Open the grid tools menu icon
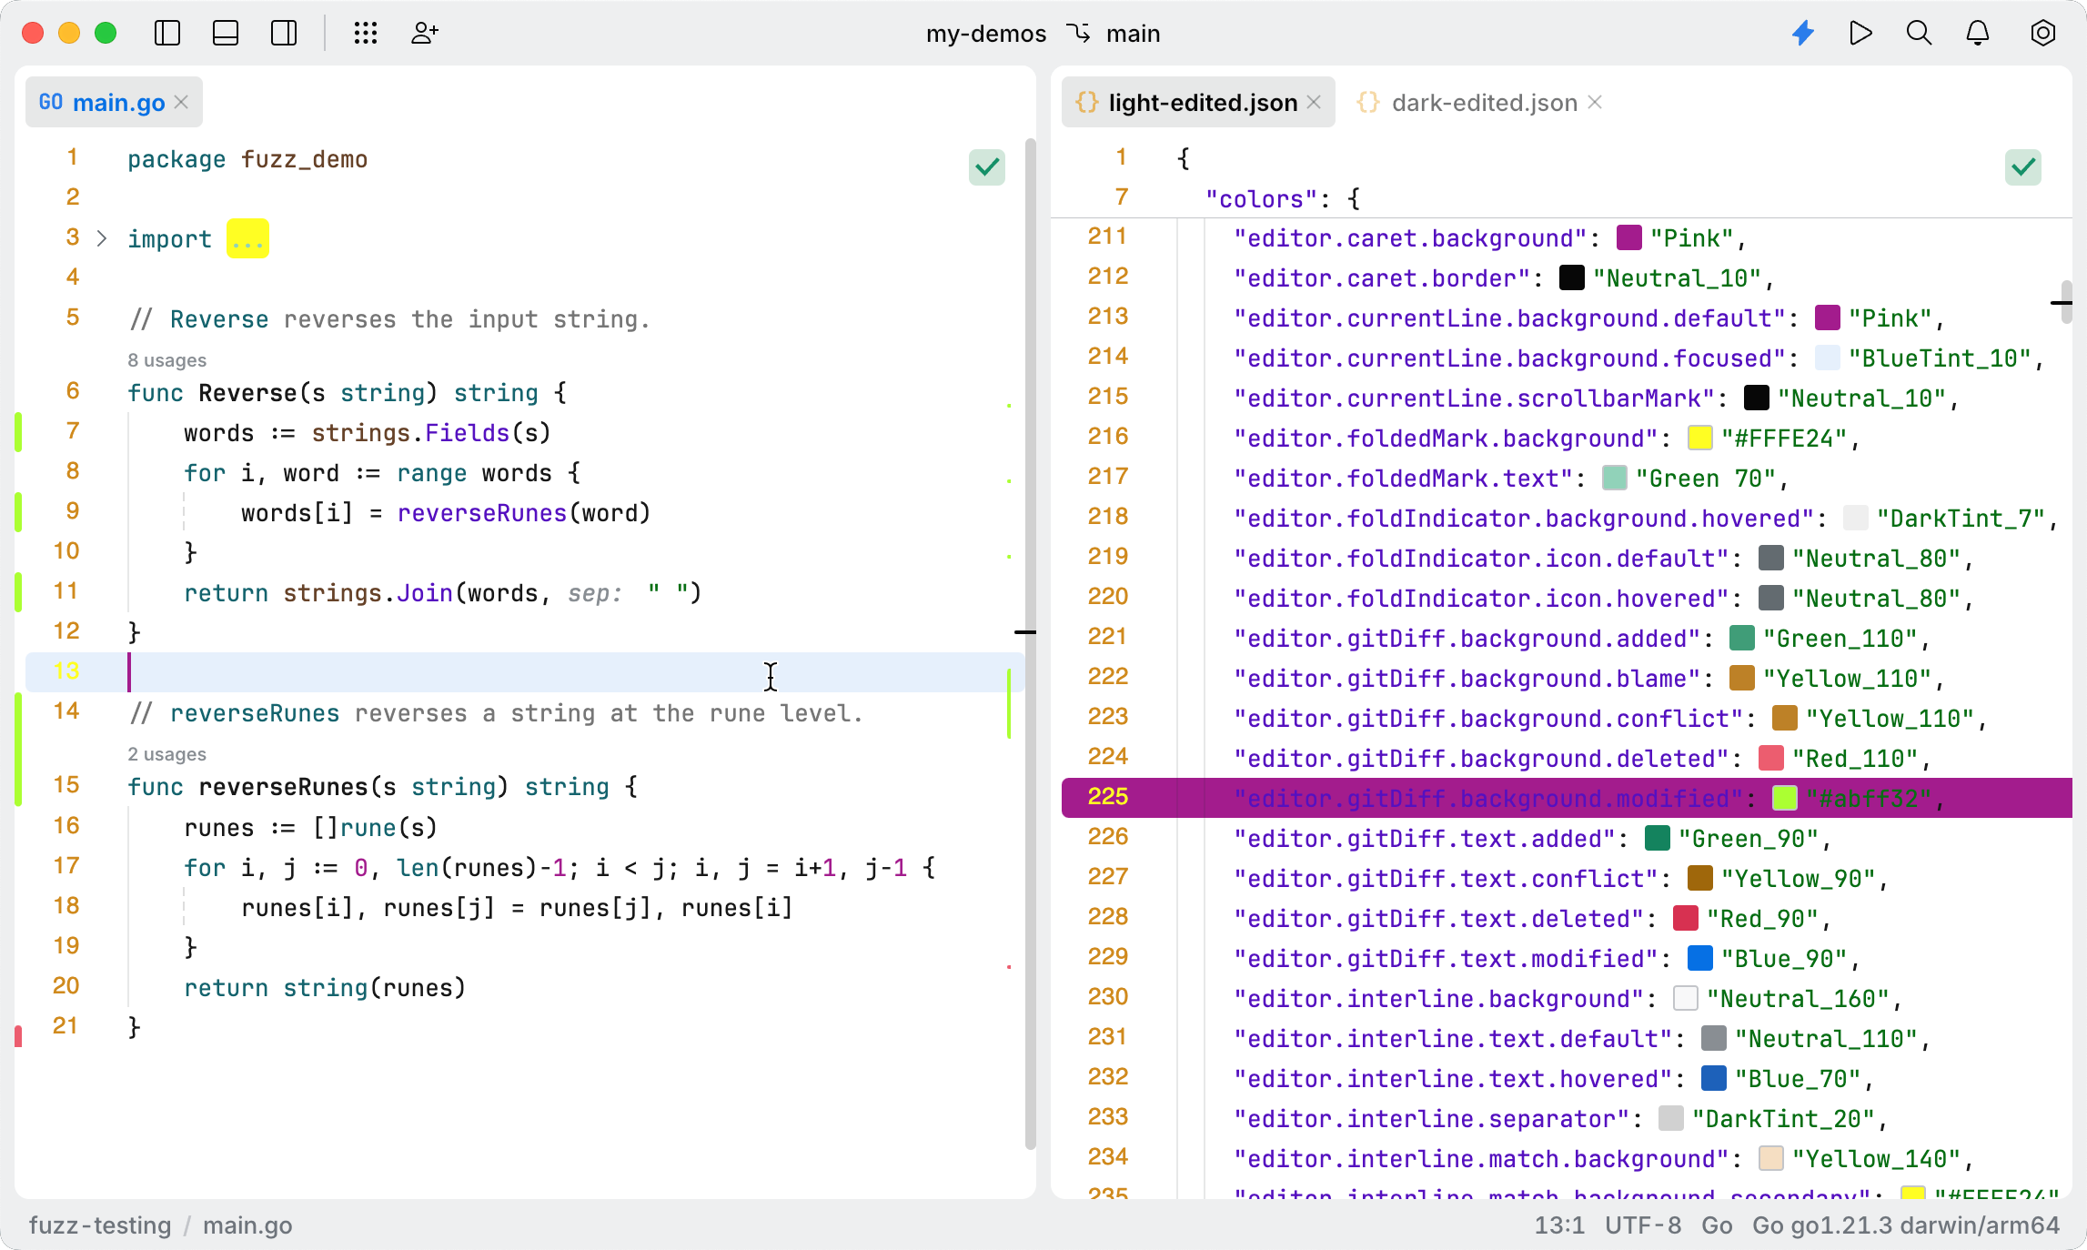The height and width of the screenshot is (1250, 2087). coord(366,34)
